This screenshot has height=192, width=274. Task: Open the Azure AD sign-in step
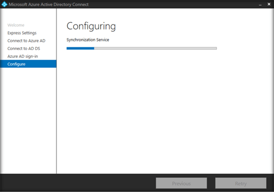(x=23, y=56)
